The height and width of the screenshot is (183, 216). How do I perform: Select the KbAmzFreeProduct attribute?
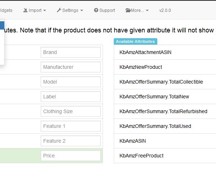(x=165, y=156)
